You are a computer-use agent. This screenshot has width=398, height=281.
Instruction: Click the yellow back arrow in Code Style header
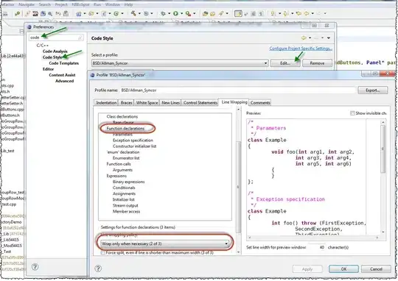point(304,38)
